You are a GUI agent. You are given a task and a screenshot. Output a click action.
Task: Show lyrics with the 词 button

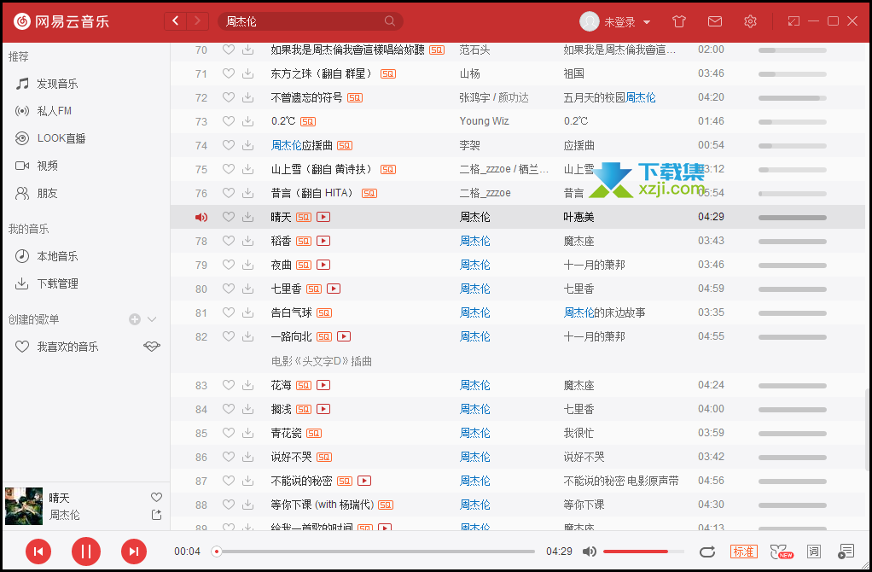[814, 552]
